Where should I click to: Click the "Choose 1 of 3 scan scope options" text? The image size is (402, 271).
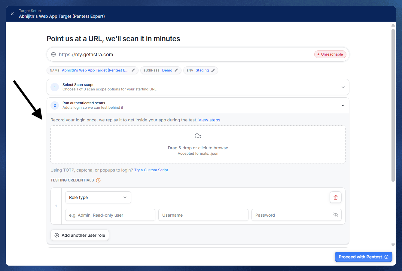tap(109, 89)
